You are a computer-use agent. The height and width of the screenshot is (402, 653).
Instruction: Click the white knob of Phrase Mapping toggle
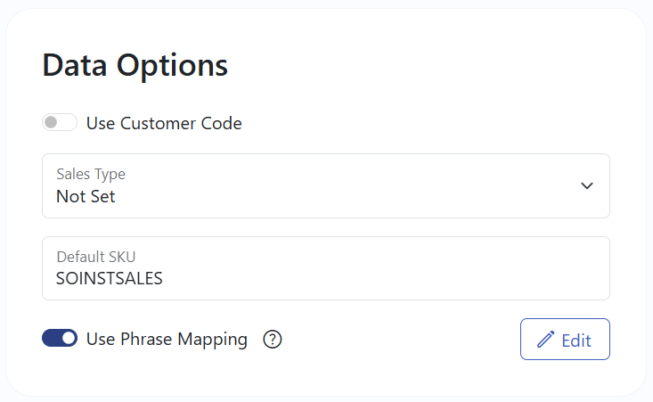[69, 338]
